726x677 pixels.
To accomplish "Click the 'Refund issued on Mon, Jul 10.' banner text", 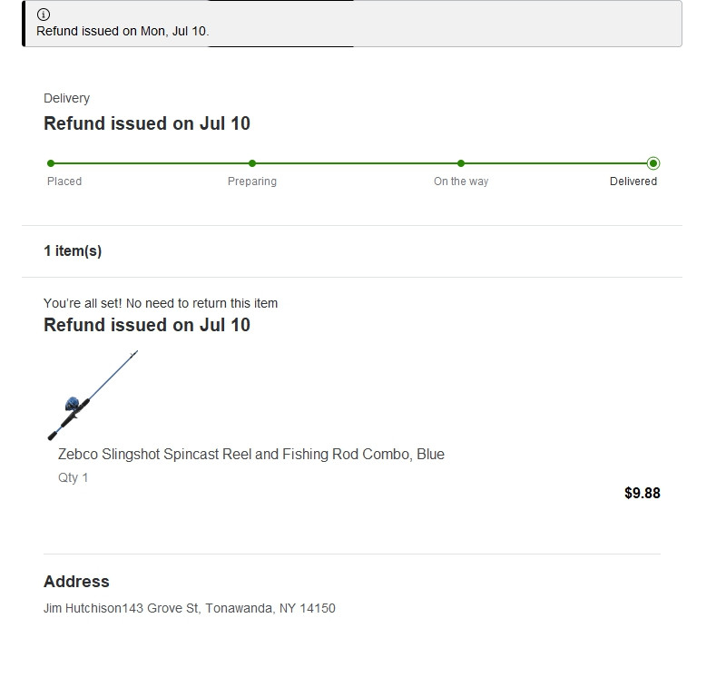I will pos(123,31).
